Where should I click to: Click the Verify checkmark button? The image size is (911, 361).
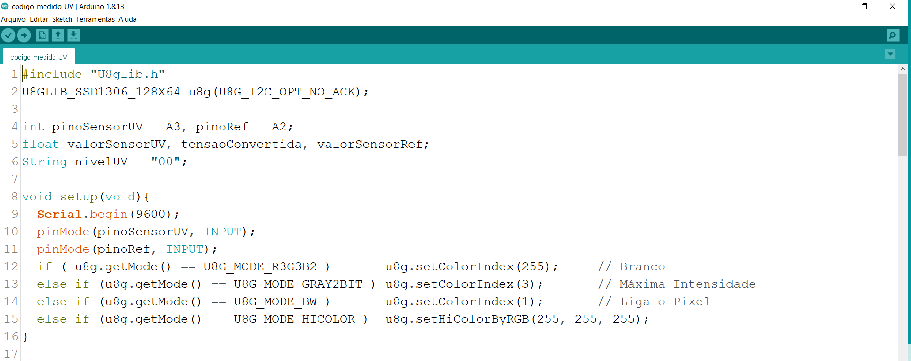9,35
